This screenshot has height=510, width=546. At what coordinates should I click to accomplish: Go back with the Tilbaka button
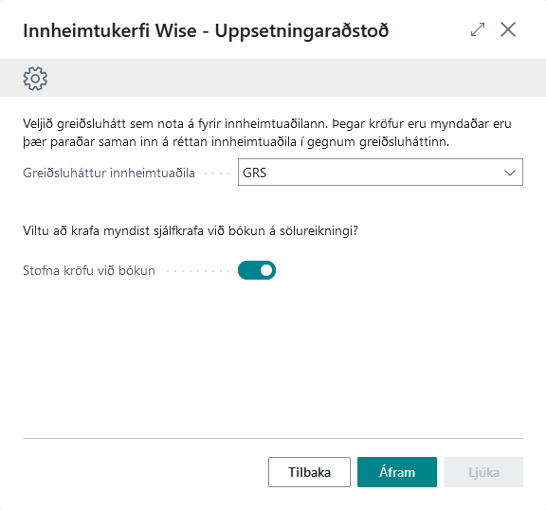[309, 472]
